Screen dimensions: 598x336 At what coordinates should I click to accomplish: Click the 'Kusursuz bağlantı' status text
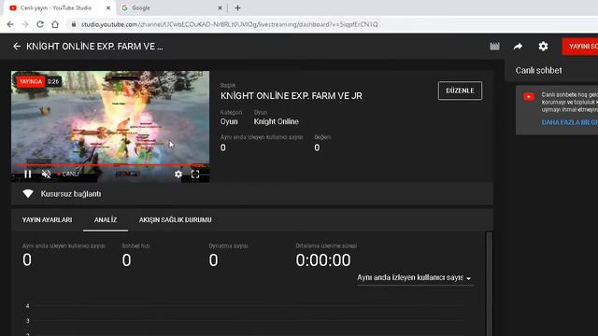pyautogui.click(x=71, y=194)
